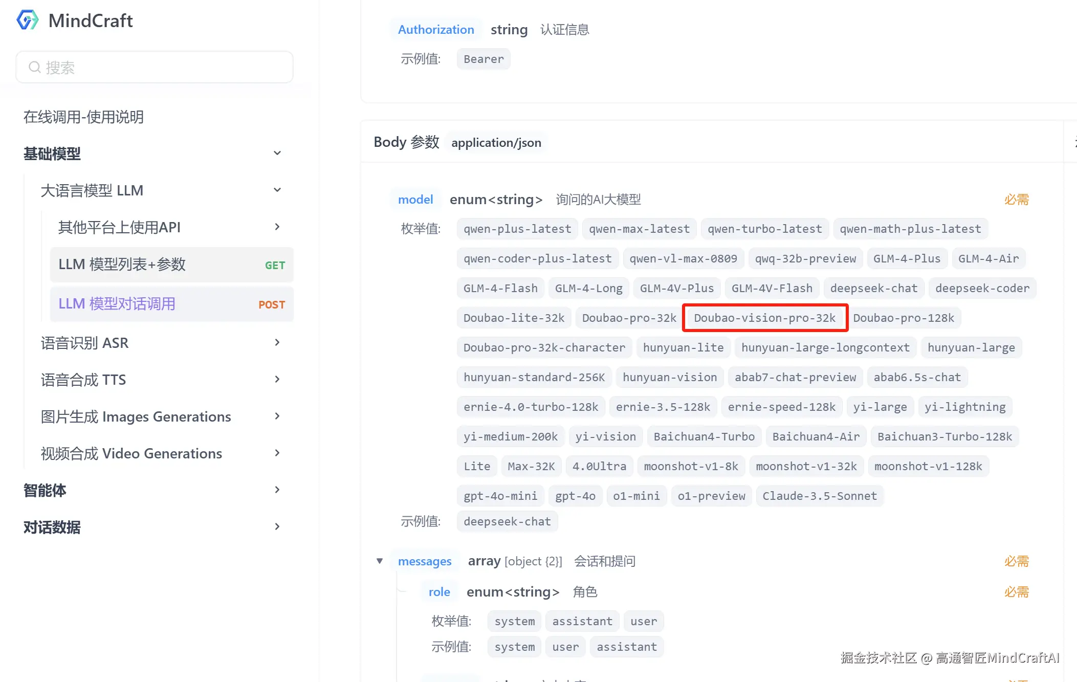Image resolution: width=1077 pixels, height=682 pixels.
Task: Expand 图片生成 Images Generations group
Action: coord(277,416)
